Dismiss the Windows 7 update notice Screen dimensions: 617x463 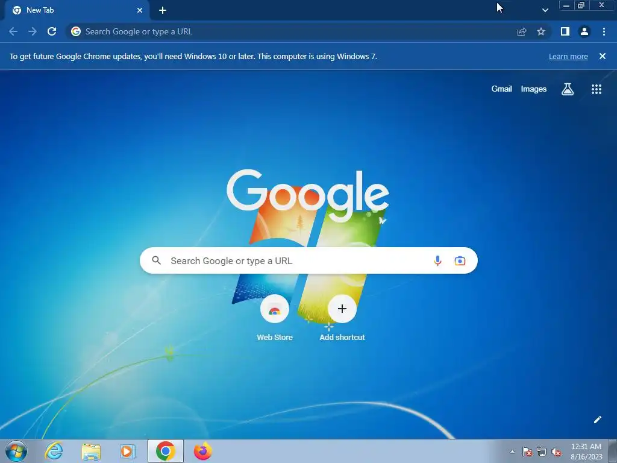[x=602, y=56]
